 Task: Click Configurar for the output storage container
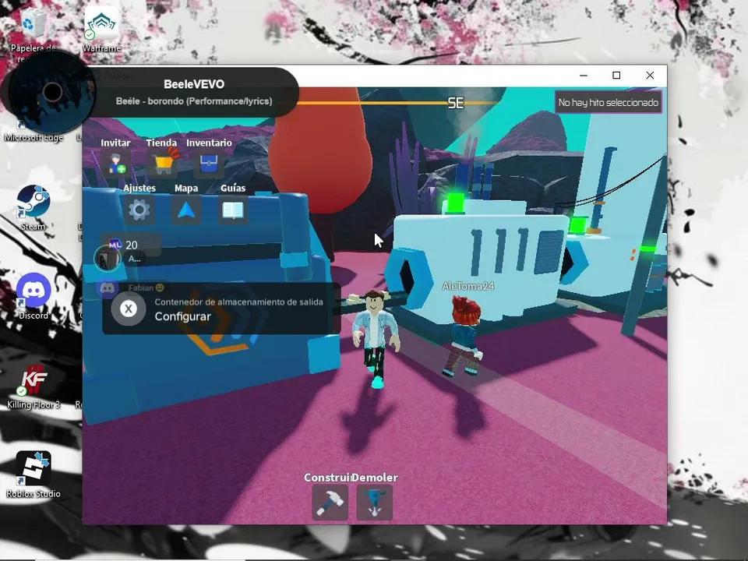[x=182, y=317]
